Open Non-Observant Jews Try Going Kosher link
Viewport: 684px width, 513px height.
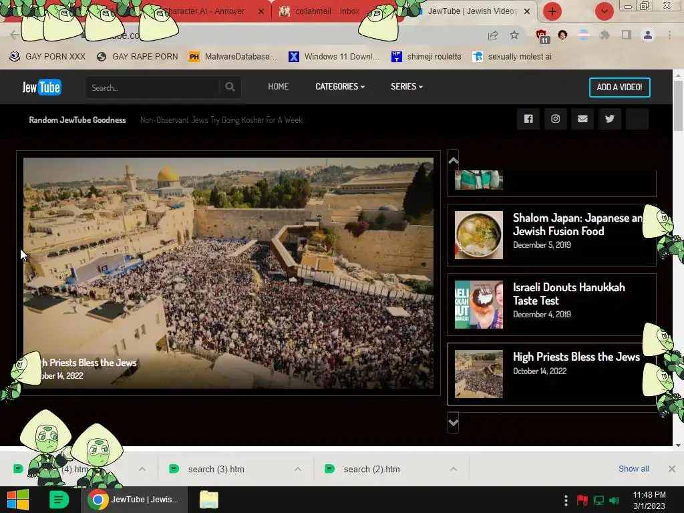[x=221, y=120]
